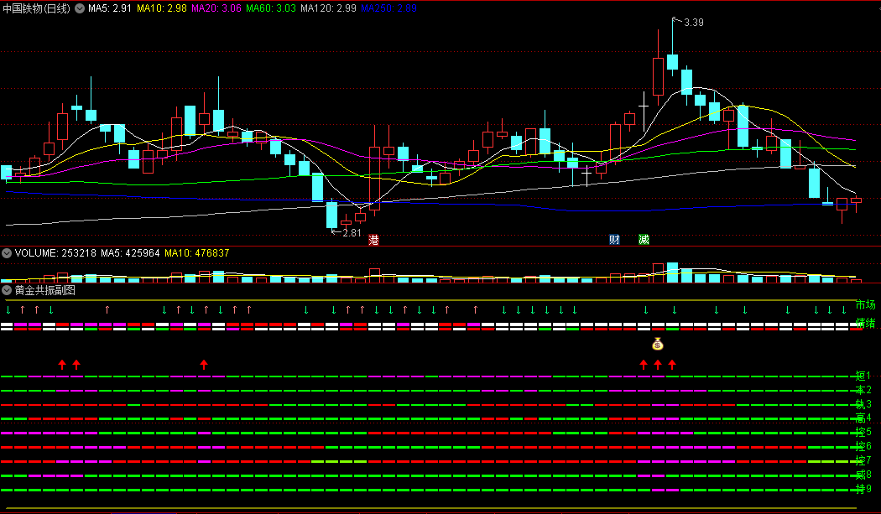Click the 控7 row label

point(863,460)
